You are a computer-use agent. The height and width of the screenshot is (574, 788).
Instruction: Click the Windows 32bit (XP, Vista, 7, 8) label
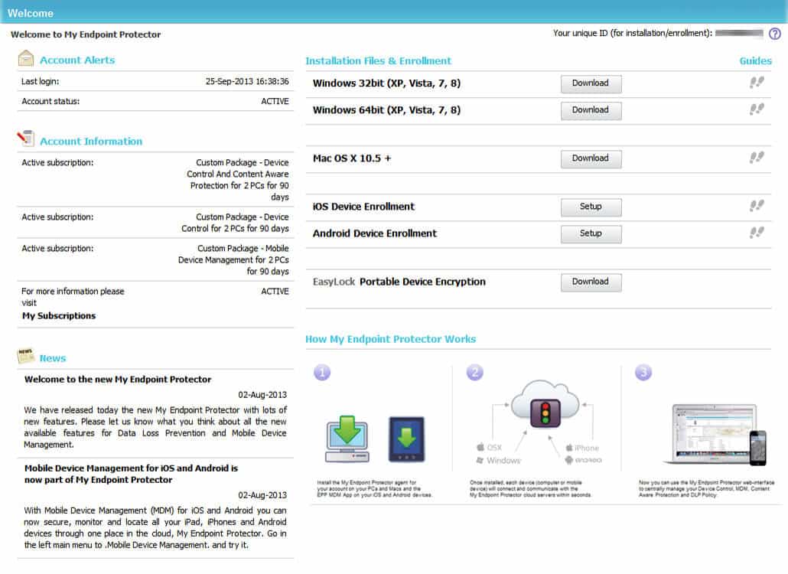coord(386,83)
